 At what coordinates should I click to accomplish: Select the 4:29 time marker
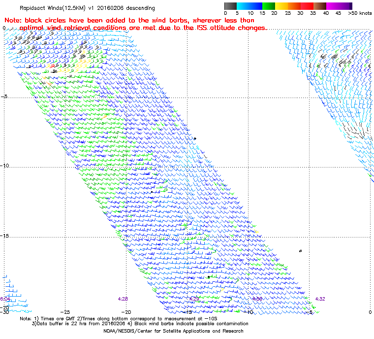[194, 299]
